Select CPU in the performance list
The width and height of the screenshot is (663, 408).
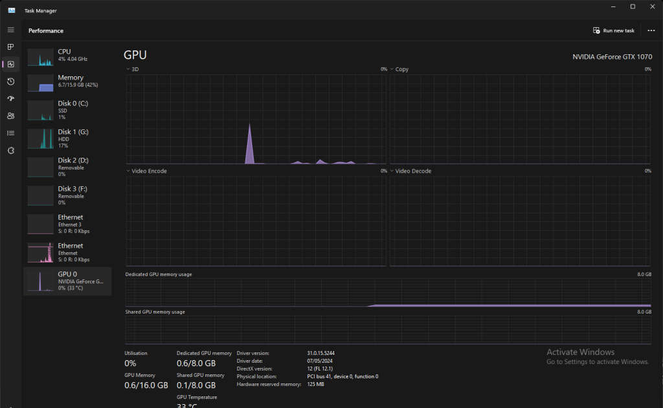[x=67, y=56]
